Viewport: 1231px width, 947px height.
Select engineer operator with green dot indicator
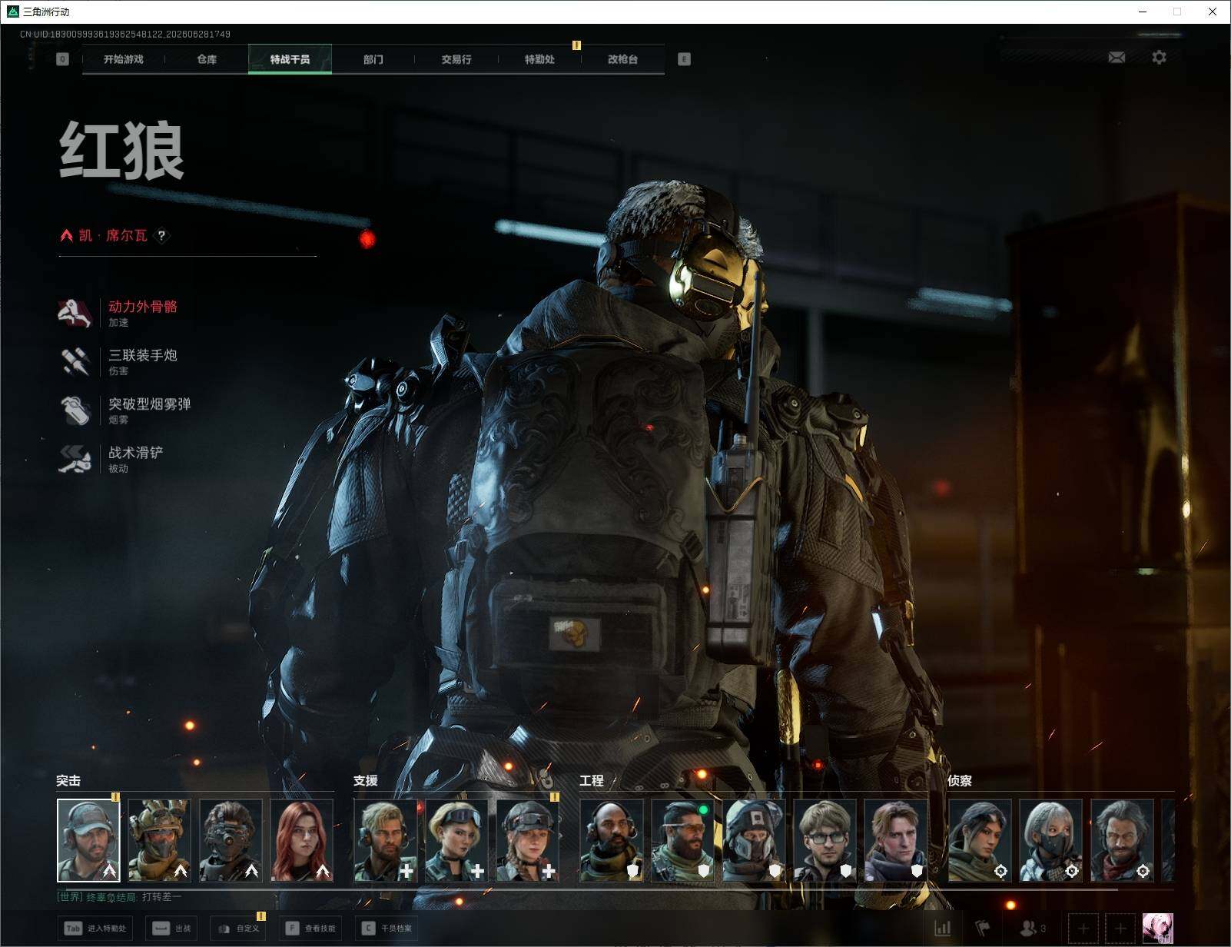(682, 840)
